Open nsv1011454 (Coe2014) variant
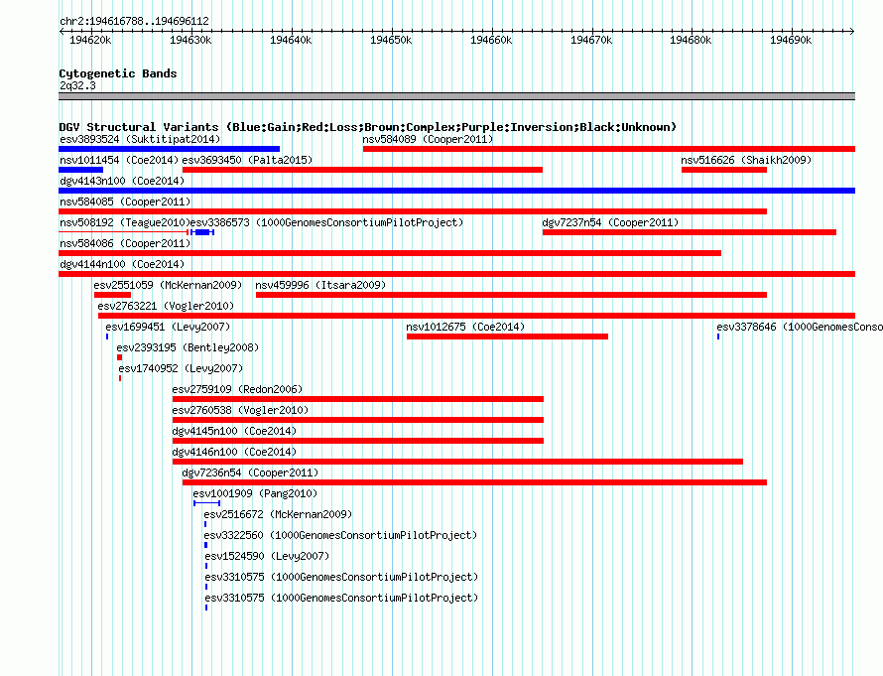Image resolution: width=883 pixels, height=676 pixels. (119, 160)
